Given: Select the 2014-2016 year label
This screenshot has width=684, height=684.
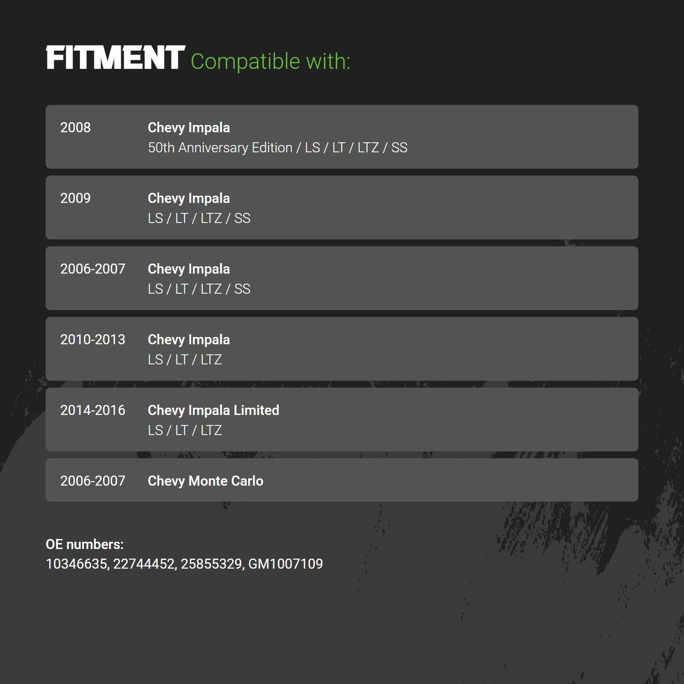Looking at the screenshot, I should pyautogui.click(x=93, y=410).
